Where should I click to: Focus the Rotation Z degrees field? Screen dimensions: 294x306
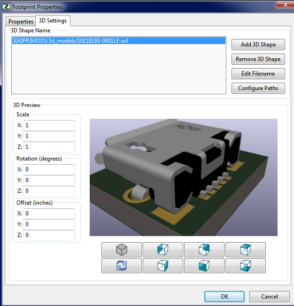[x=49, y=191]
